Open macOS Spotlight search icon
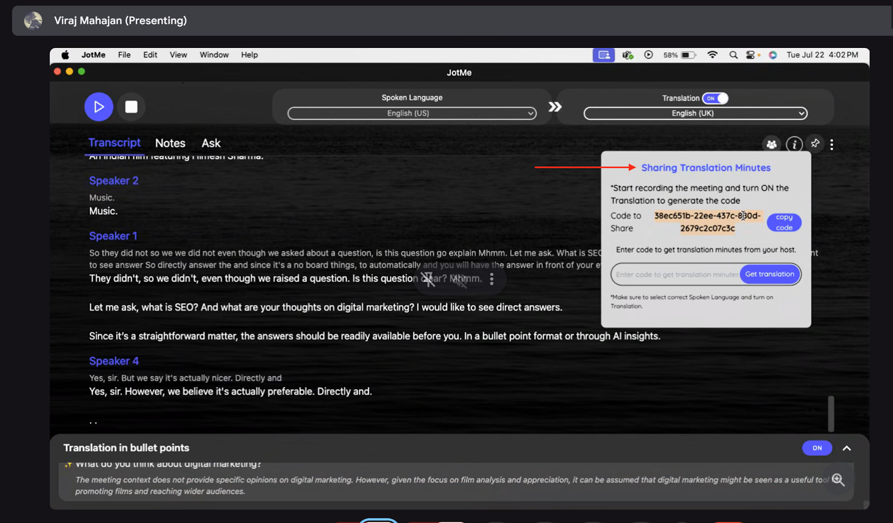 (733, 55)
